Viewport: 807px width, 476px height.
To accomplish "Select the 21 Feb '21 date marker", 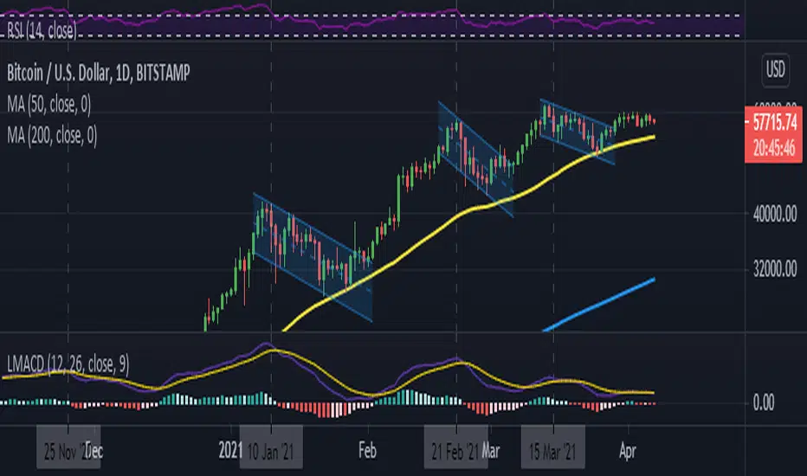I will [456, 450].
